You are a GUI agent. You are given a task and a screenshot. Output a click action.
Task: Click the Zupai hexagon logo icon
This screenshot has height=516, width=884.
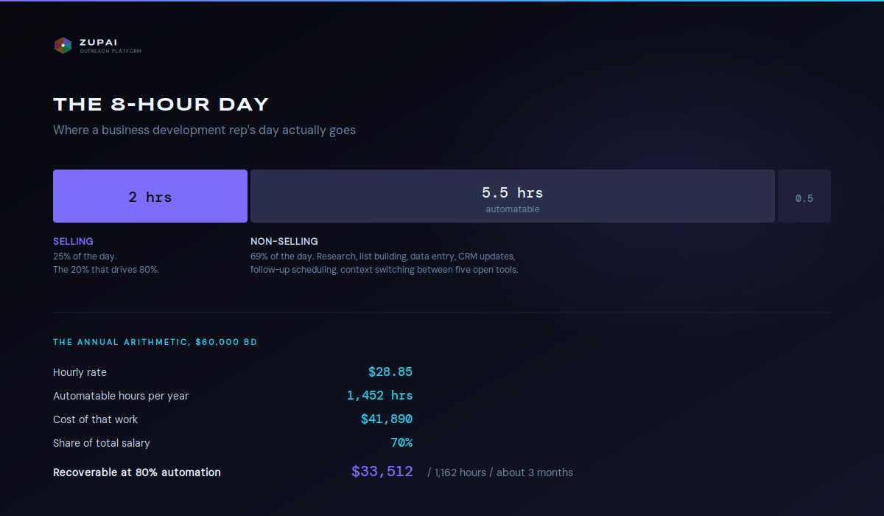pyautogui.click(x=63, y=46)
